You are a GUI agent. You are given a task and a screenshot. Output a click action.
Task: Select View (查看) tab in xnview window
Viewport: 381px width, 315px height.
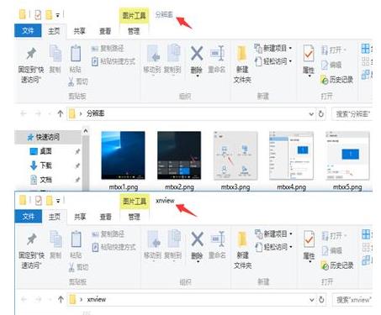point(106,217)
